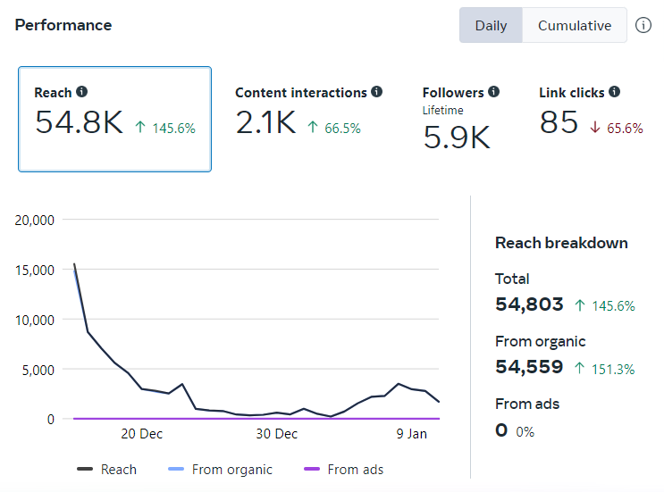664x492 pixels.
Task: Show the Content interactions info icon
Action: tap(376, 92)
